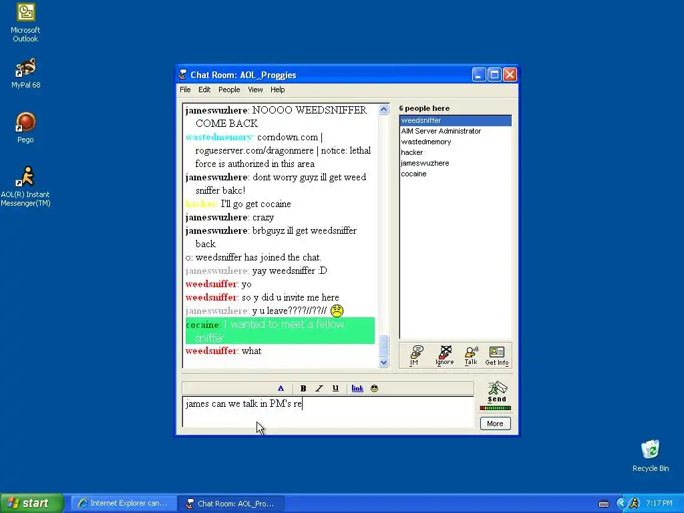This screenshot has height=513, width=684.
Task: Insert a hyperlink using link button
Action: [x=357, y=388]
